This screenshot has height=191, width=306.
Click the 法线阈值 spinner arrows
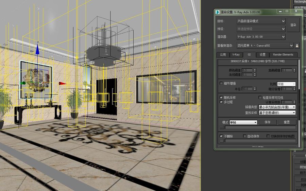255,74
